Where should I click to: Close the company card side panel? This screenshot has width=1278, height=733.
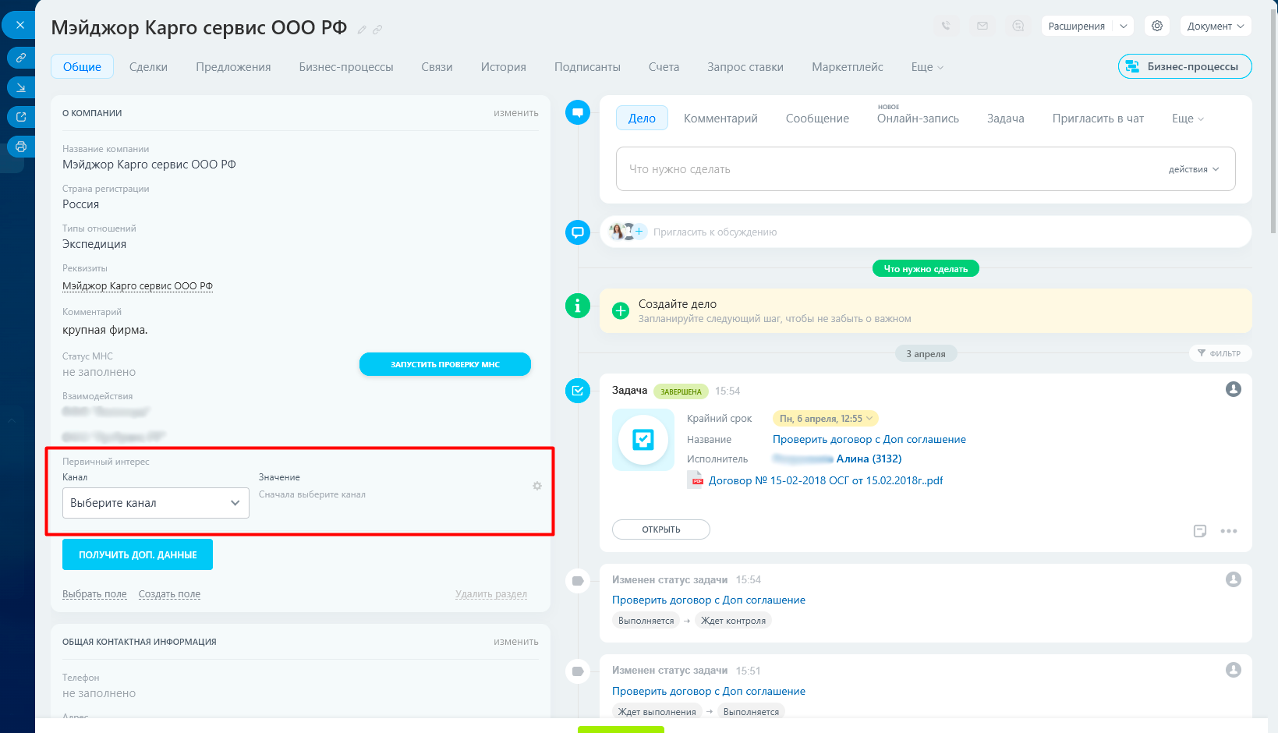19,25
